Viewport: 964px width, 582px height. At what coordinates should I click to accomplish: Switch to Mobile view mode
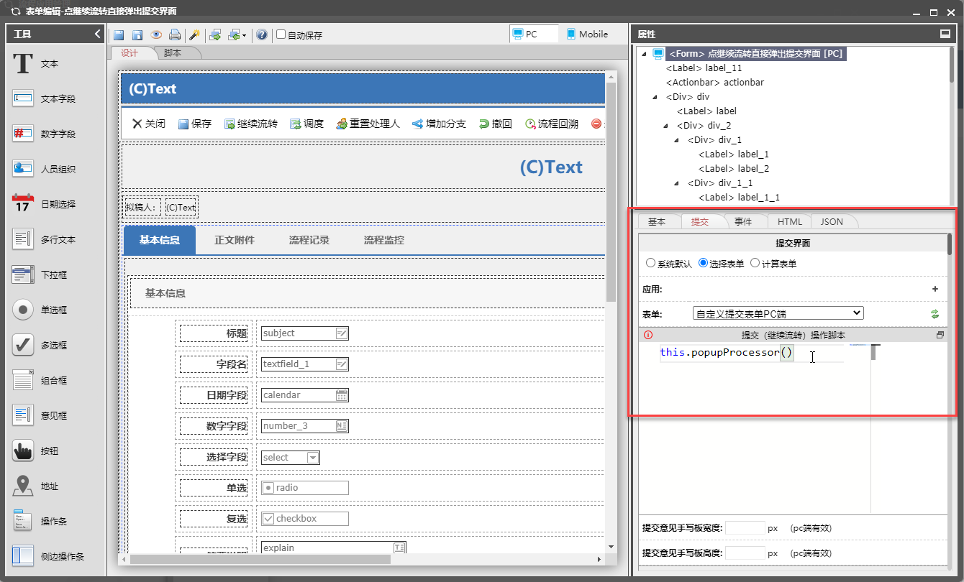pyautogui.click(x=586, y=34)
